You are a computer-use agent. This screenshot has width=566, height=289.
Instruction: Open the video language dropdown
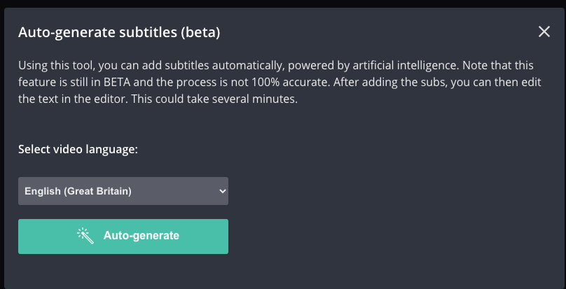[123, 191]
